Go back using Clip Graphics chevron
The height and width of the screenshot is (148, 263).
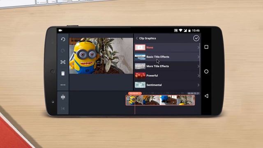(x=137, y=38)
